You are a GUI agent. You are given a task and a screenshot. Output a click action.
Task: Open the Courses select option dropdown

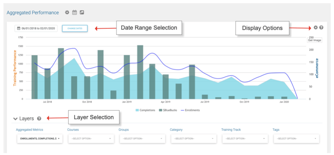[x=91, y=139]
